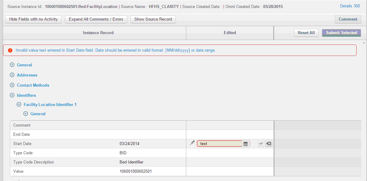This screenshot has width=367, height=181.
Task: Expand the Addresses section
Action: tap(12, 75)
